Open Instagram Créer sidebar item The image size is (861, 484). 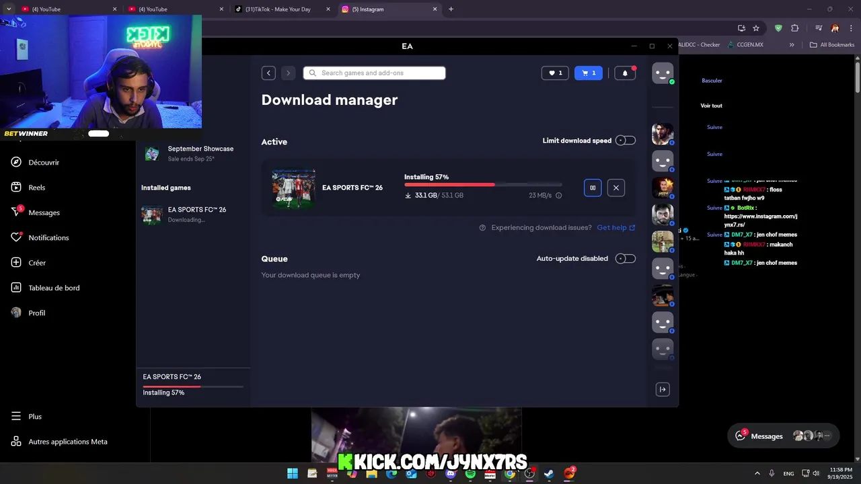pos(28,263)
